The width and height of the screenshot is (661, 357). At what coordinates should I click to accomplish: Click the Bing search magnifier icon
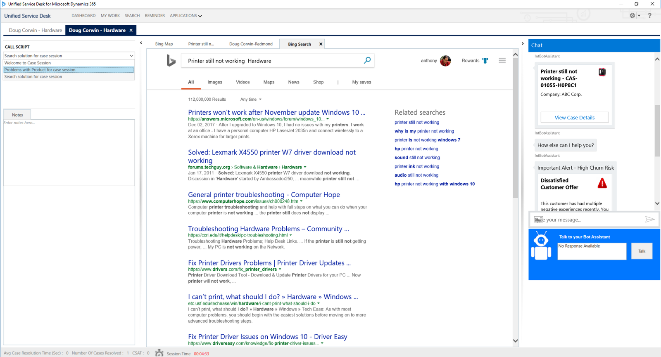pos(367,61)
